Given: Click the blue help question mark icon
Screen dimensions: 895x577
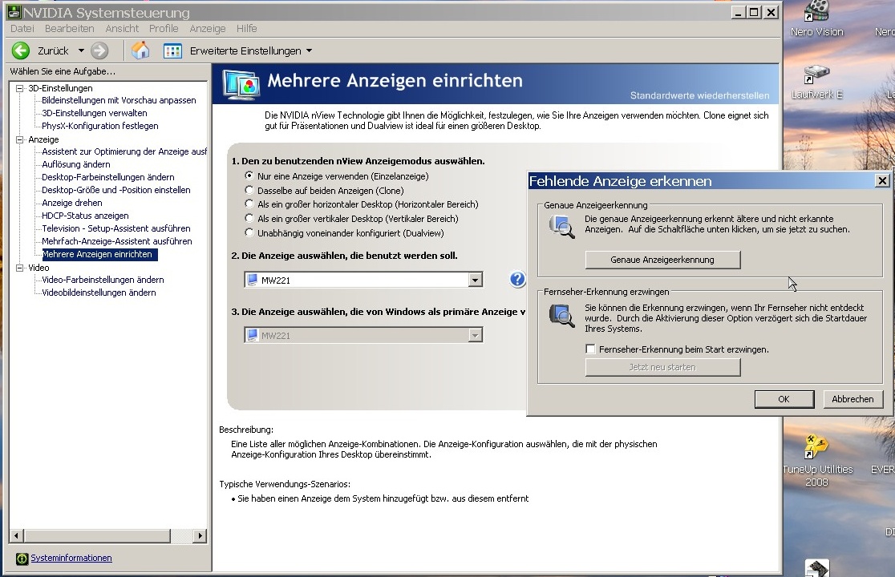Looking at the screenshot, I should coord(518,279).
